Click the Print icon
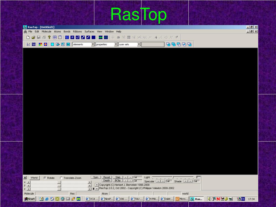Image resolution: width=276 pixels, height=207 pixels. coord(44,37)
